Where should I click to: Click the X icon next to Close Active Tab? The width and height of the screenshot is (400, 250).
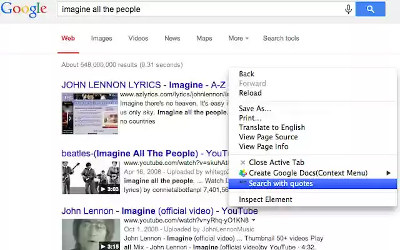(x=243, y=162)
